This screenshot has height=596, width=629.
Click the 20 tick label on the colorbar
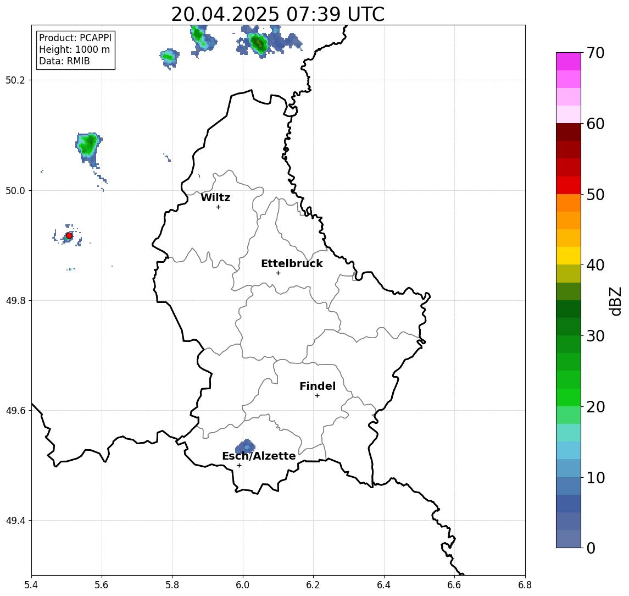[595, 406]
